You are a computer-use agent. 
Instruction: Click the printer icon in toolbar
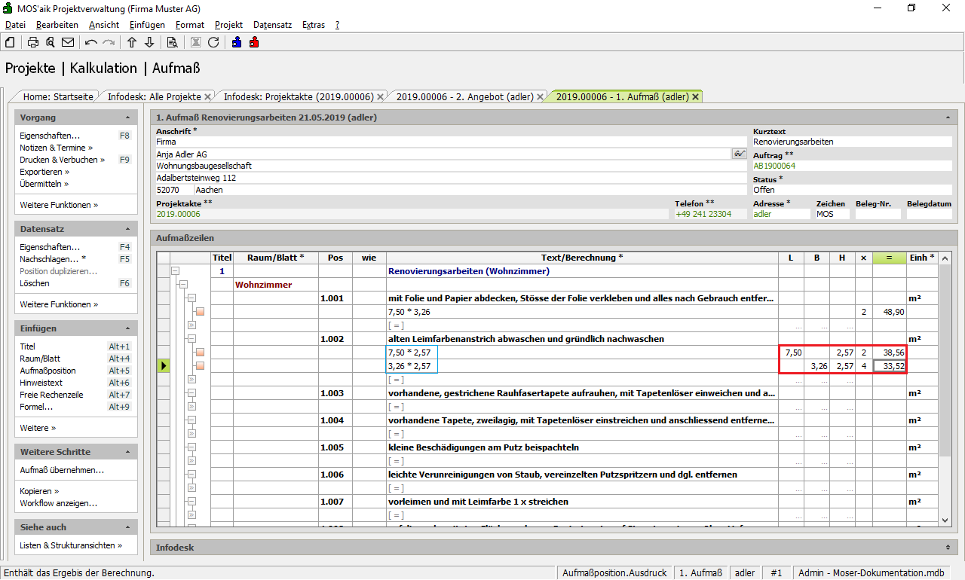coord(33,42)
